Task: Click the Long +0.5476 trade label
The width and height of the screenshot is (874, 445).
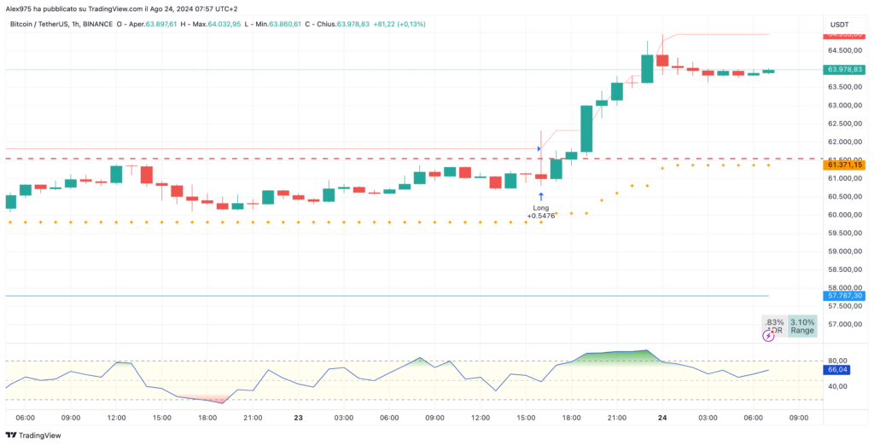Action: click(541, 211)
